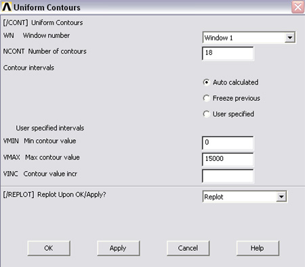305x267 pixels.
Task: Click the "WN Window number" label
Action: click(37, 36)
